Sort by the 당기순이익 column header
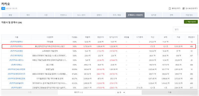Screen dimensions: 199x96 [114, 37]
